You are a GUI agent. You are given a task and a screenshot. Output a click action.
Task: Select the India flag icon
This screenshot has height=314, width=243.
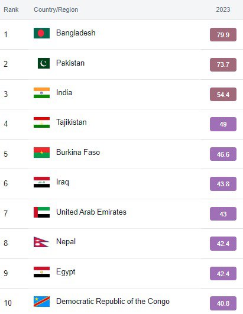(41, 93)
